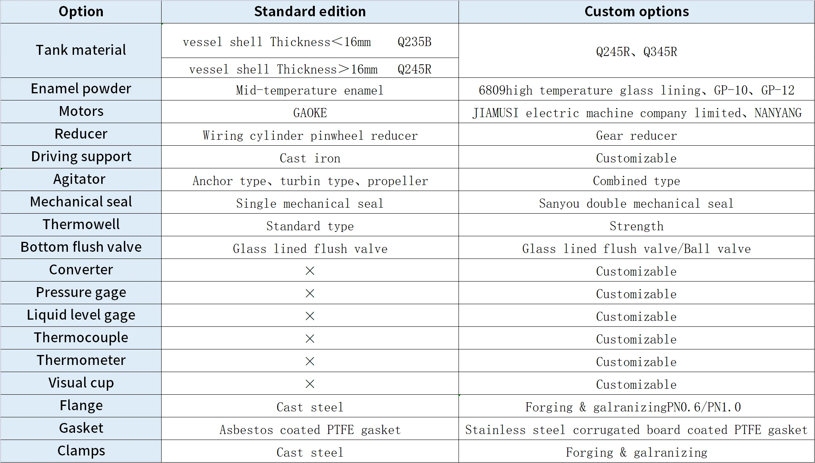Click the 'Wiring cylinder pinwheel reducer' cell
The image size is (815, 463).
click(310, 135)
